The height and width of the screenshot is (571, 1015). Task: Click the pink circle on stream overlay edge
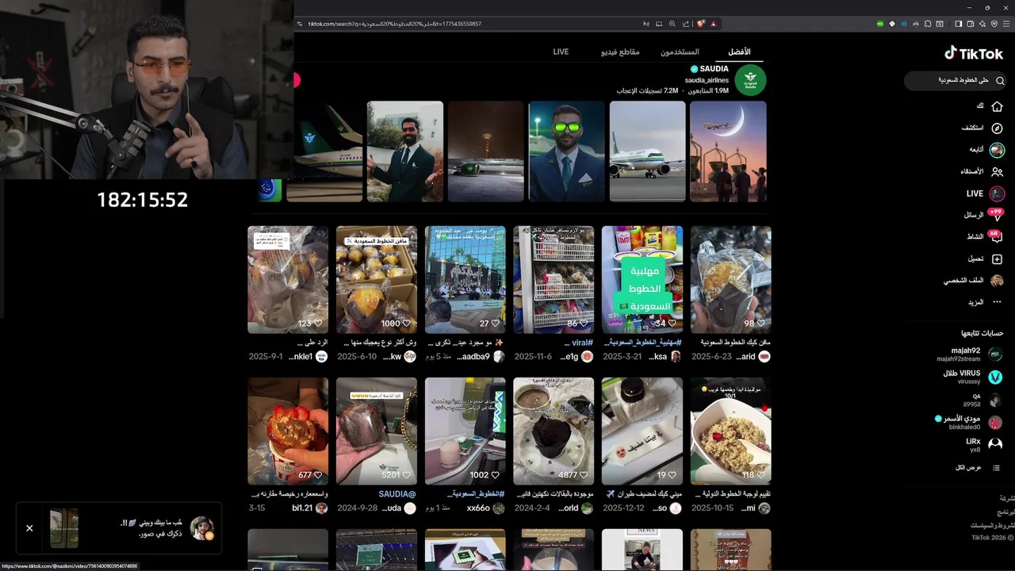pyautogui.click(x=297, y=80)
